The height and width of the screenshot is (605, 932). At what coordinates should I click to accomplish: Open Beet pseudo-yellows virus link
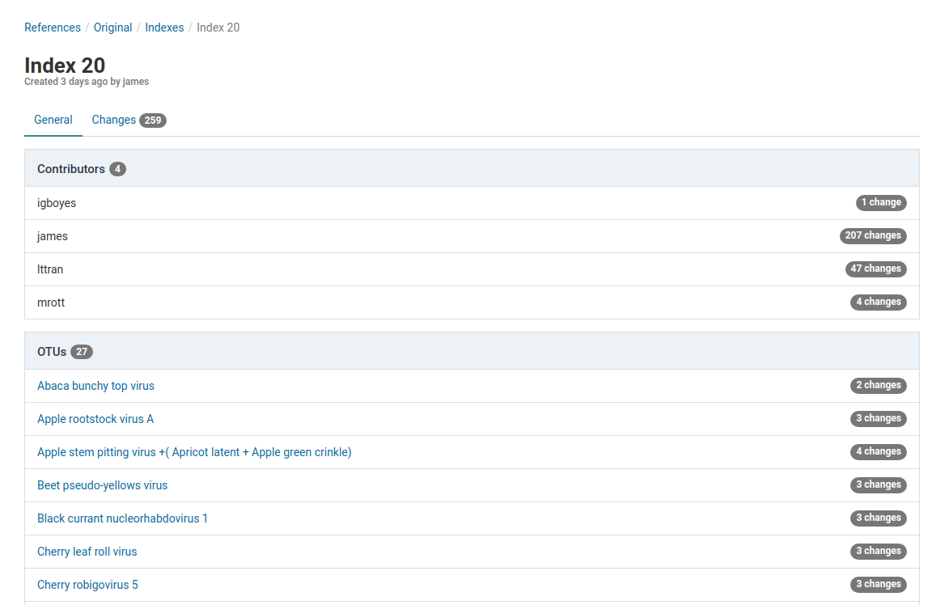click(103, 485)
